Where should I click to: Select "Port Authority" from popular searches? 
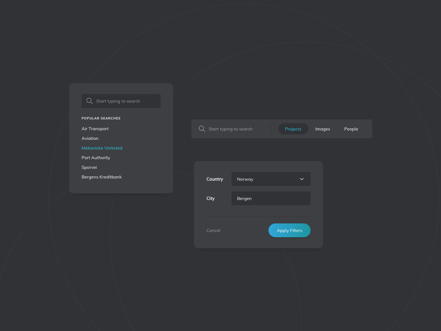(96, 158)
